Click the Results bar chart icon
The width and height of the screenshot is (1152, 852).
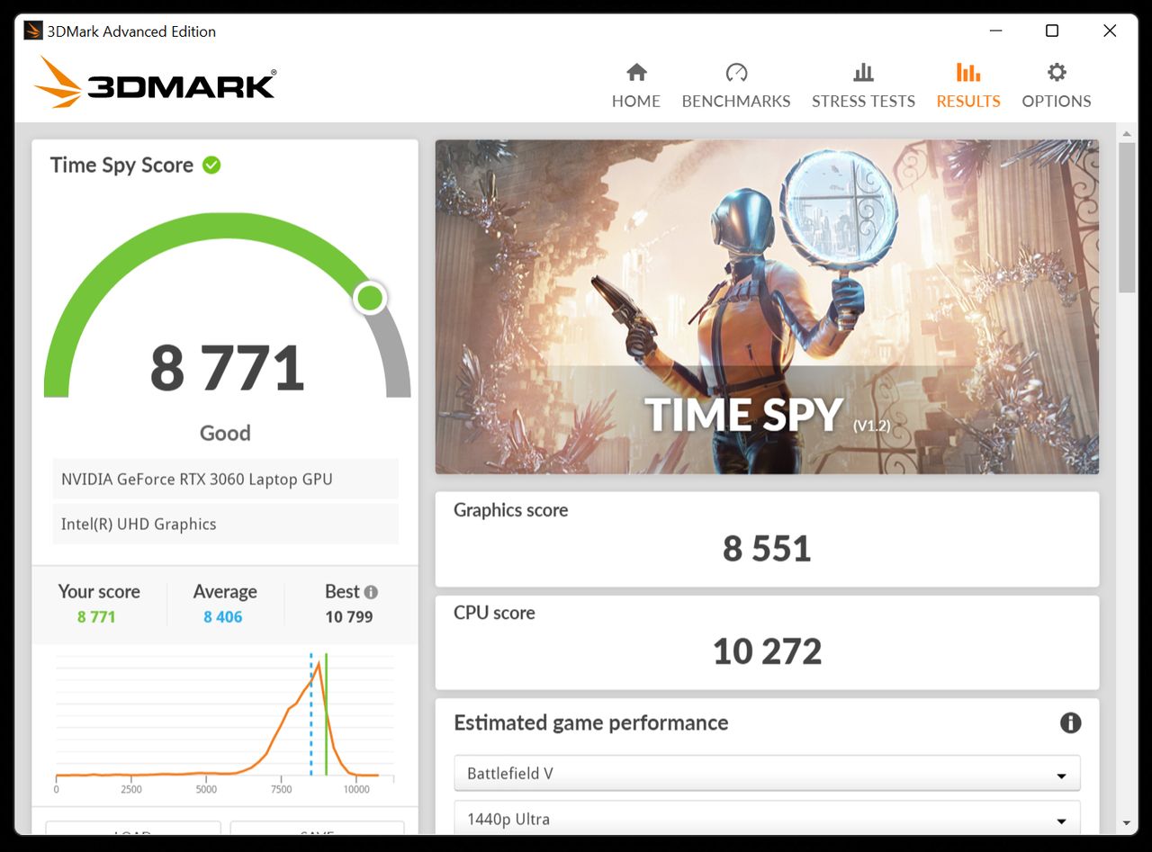click(x=968, y=72)
